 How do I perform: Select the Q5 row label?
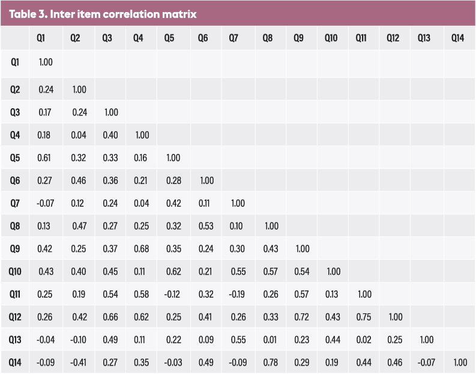[15, 158]
